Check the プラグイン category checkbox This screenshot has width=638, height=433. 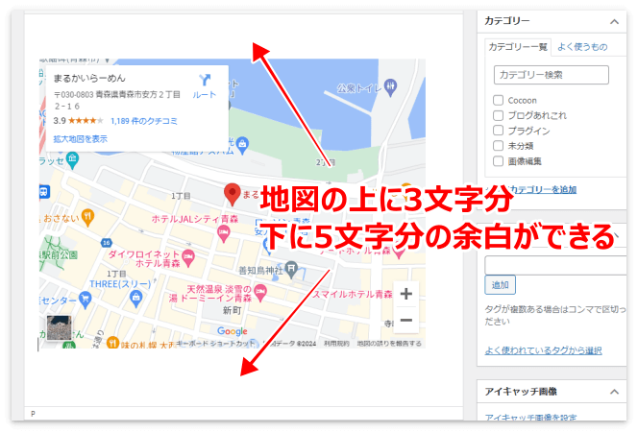click(x=498, y=131)
